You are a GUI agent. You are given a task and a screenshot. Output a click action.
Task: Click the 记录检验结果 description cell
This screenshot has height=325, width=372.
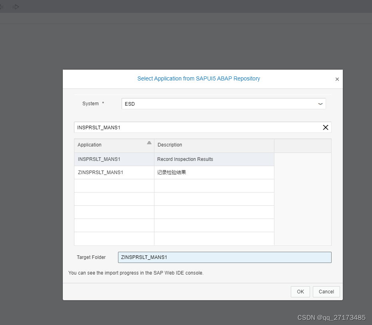[172, 172]
